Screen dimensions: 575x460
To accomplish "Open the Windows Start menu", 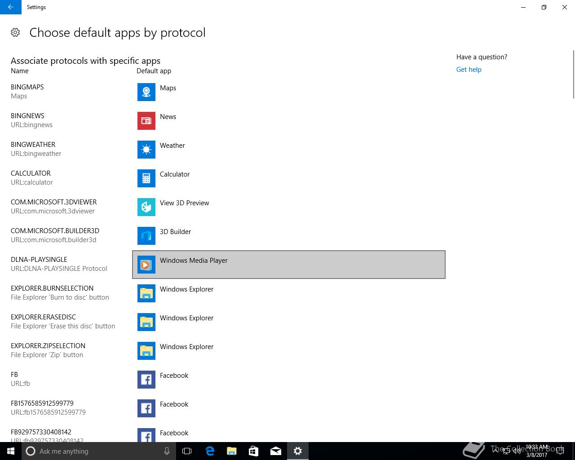I will [11, 451].
